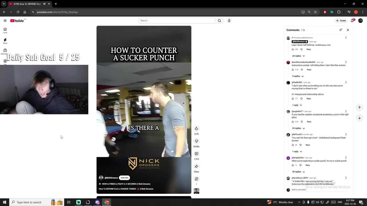This screenshot has width=367, height=206.
Task: Dislike the the83rd33 comment
Action: pos(301,99)
